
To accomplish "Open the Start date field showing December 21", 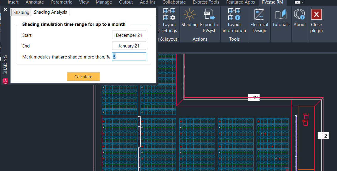I will [x=129, y=35].
